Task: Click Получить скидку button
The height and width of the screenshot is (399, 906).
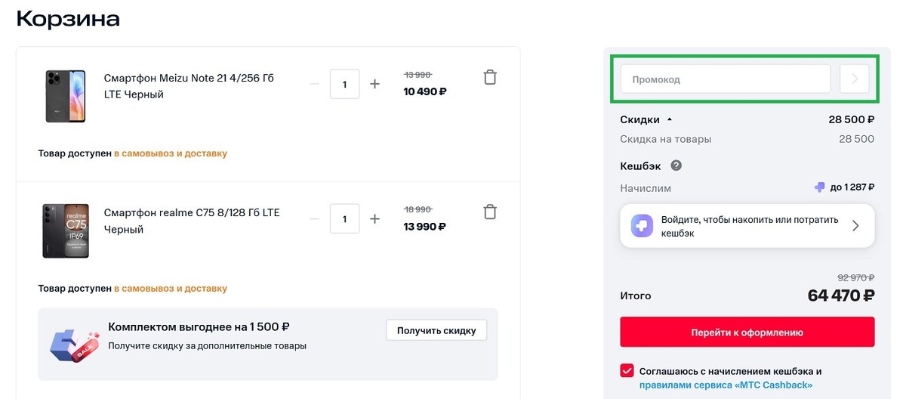Action: (x=436, y=330)
